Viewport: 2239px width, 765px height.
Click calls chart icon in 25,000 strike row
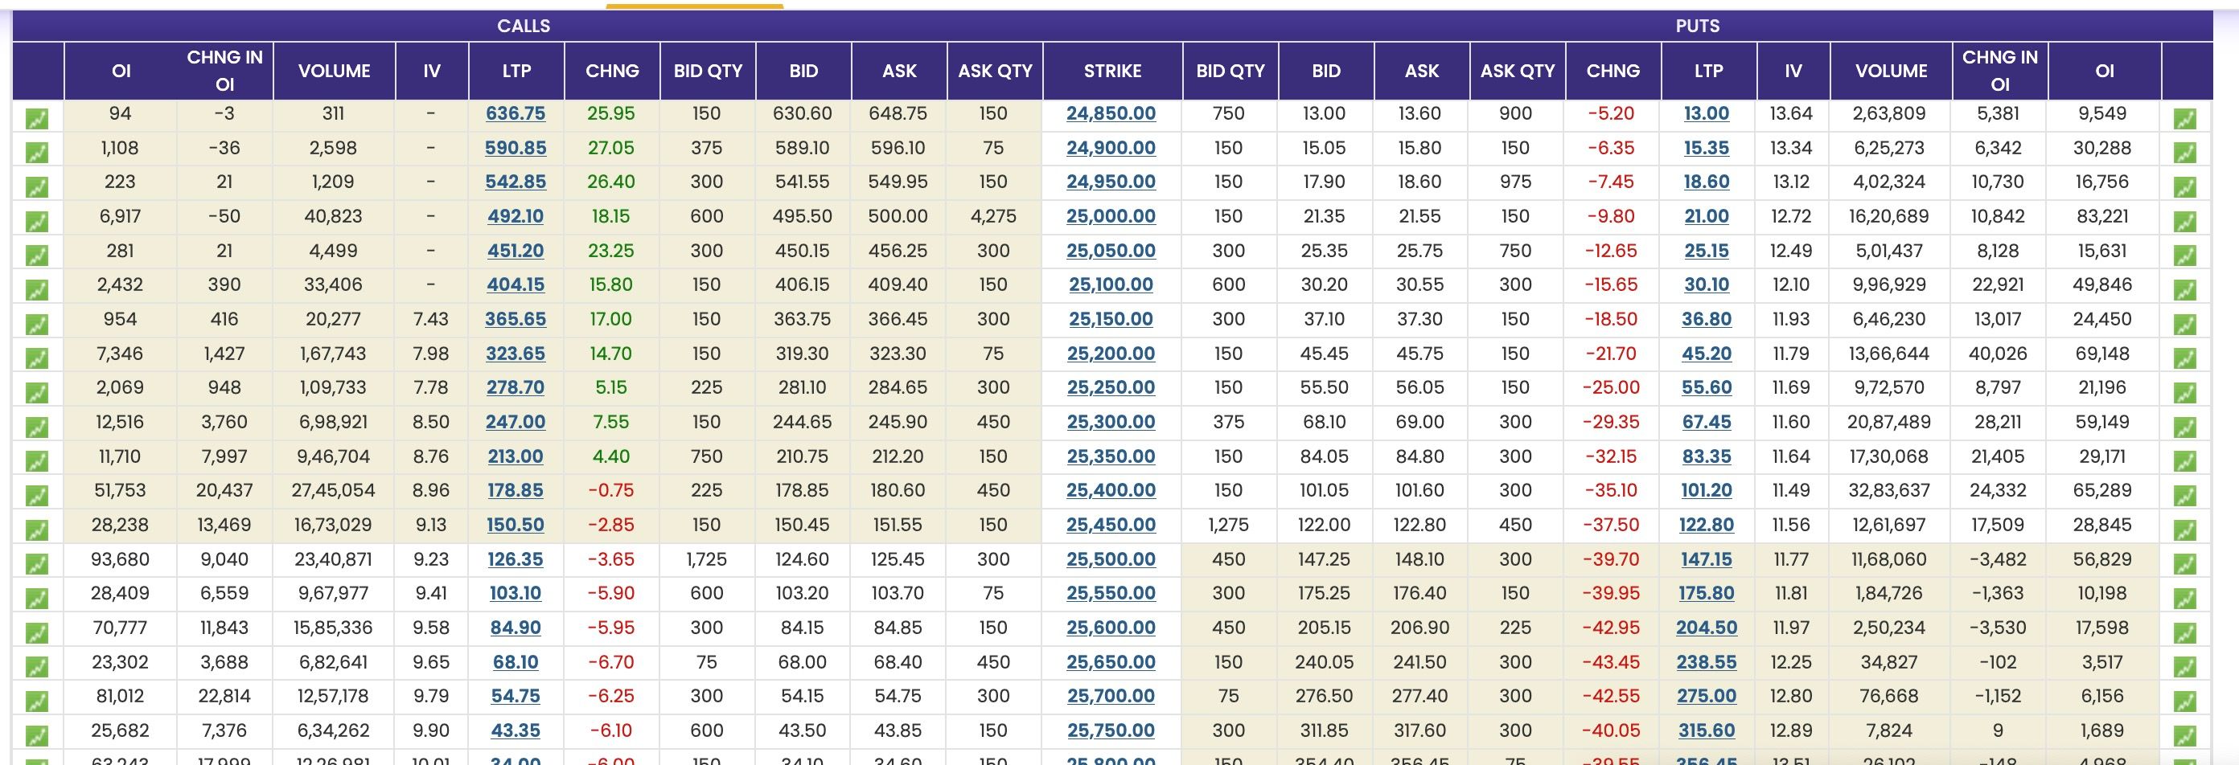[36, 222]
